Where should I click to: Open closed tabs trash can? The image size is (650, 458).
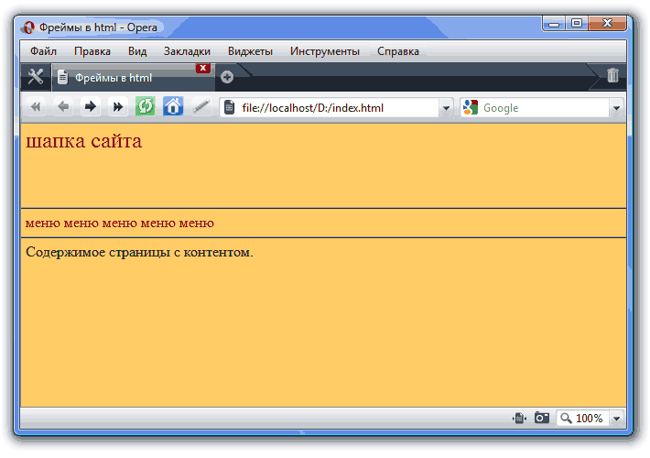point(612,76)
